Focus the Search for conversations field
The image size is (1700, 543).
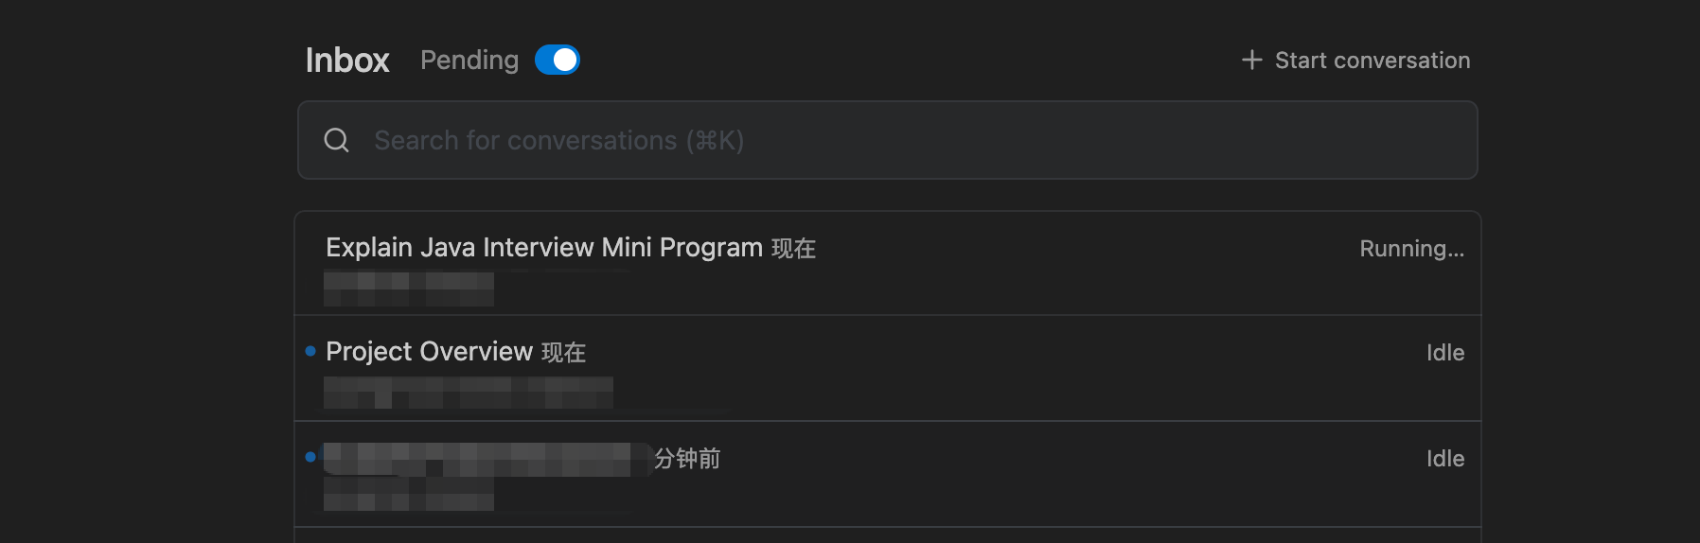point(852,140)
